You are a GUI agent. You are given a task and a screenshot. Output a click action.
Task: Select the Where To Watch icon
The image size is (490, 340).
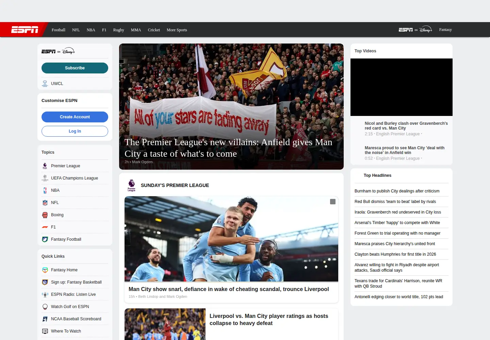point(45,331)
